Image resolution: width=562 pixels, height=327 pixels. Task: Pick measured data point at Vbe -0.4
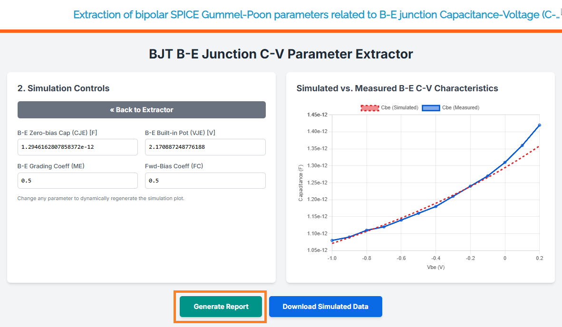coord(436,206)
